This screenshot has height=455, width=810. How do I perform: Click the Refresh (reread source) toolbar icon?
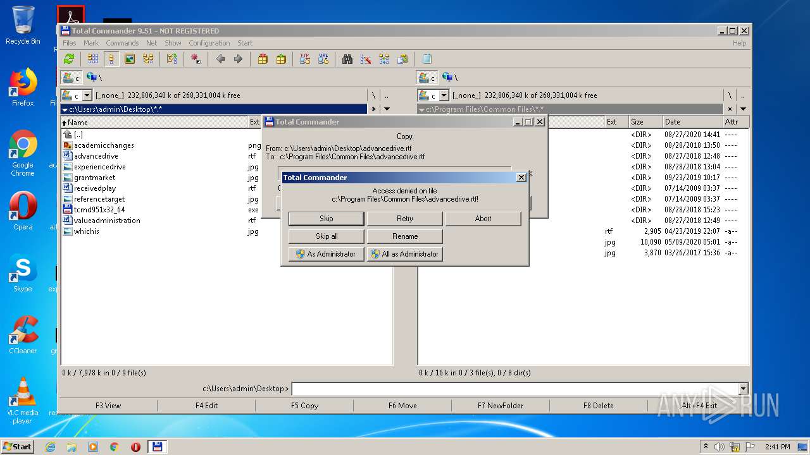pyautogui.click(x=69, y=59)
